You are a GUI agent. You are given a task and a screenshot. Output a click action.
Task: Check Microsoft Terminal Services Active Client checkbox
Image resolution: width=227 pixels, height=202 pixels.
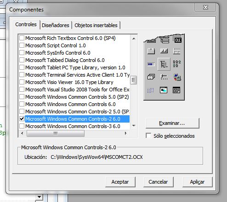[x=22, y=74]
